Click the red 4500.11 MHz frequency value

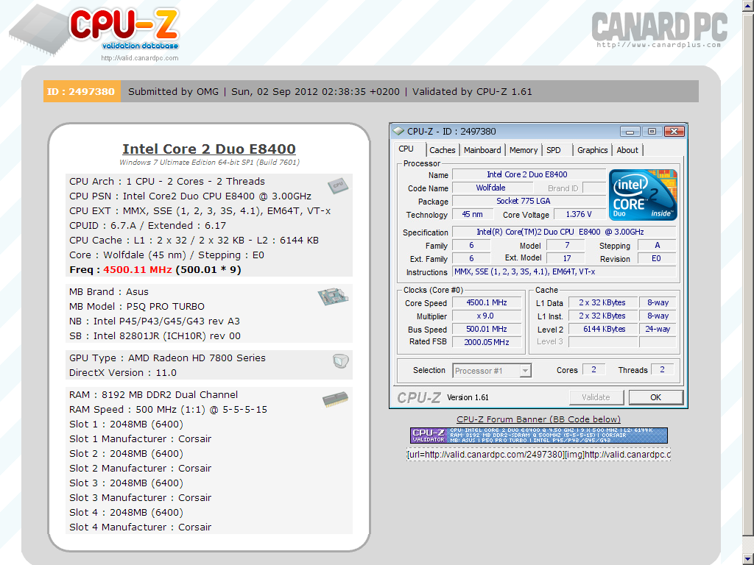(x=138, y=269)
